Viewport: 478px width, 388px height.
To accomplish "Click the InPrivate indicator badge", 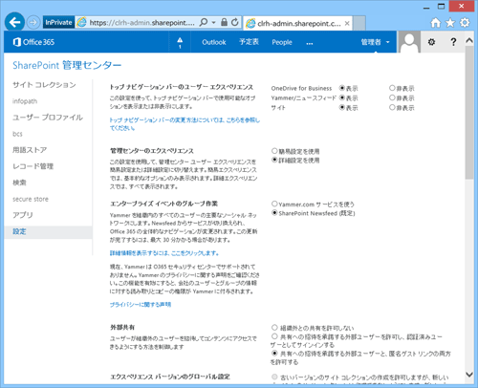I will [58, 22].
